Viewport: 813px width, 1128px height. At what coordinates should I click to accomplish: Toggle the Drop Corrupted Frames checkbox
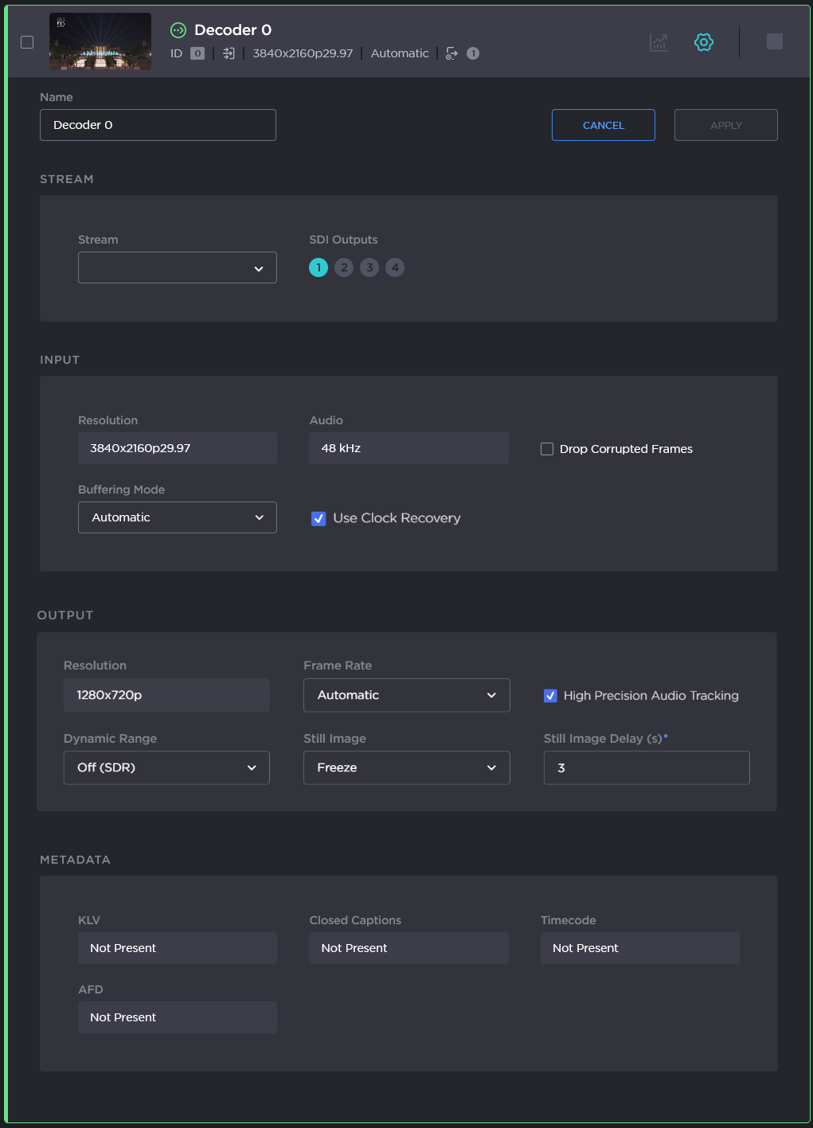click(x=547, y=449)
